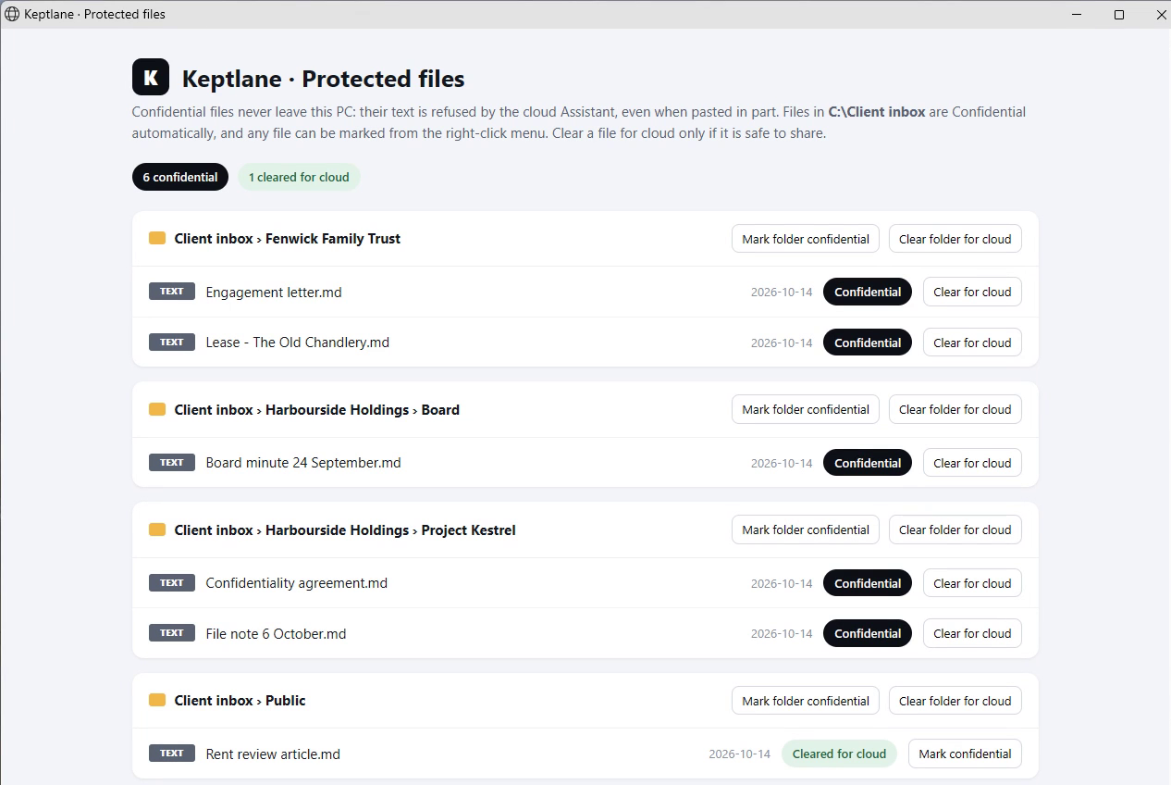Click the date beside Rent review article.md
The width and height of the screenshot is (1171, 785).
pos(740,754)
